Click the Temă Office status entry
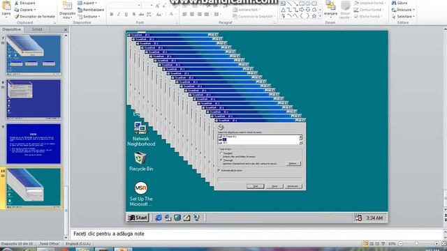The height and width of the screenshot is (251, 447). [x=50, y=244]
